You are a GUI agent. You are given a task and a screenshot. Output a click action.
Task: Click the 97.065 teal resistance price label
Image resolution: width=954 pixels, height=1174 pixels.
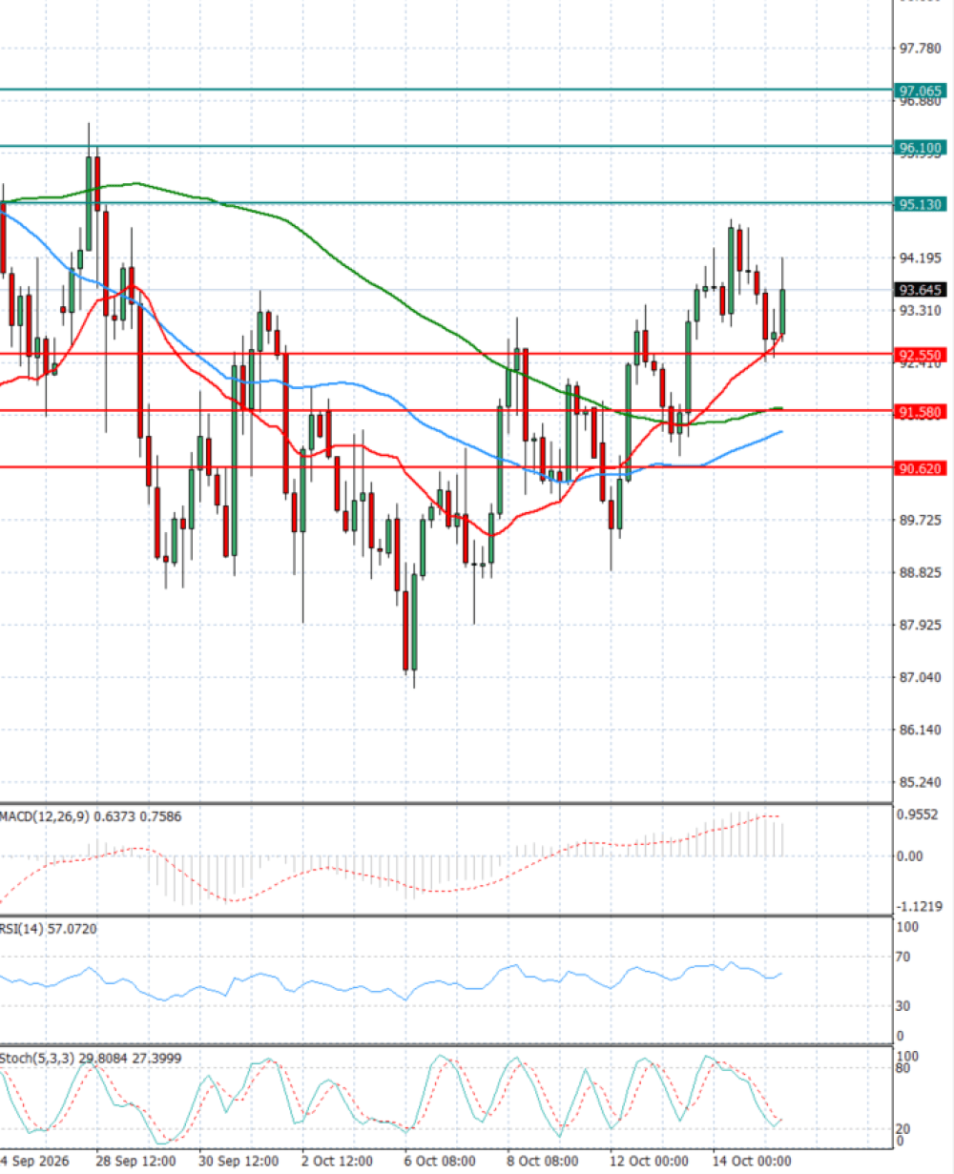921,91
